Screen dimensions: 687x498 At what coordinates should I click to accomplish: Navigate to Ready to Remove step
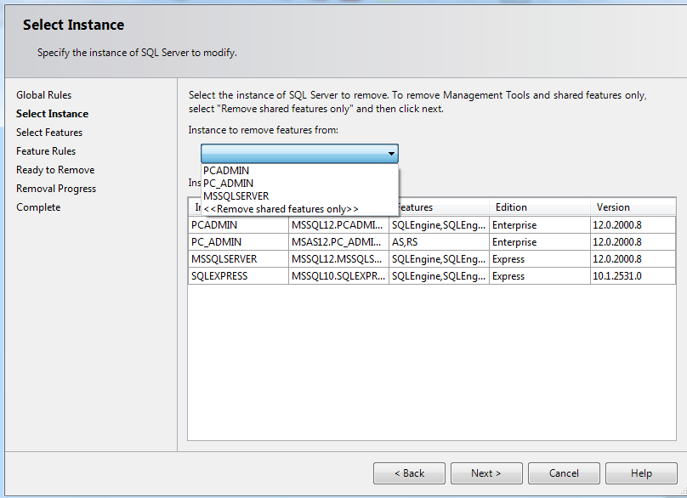pos(54,169)
